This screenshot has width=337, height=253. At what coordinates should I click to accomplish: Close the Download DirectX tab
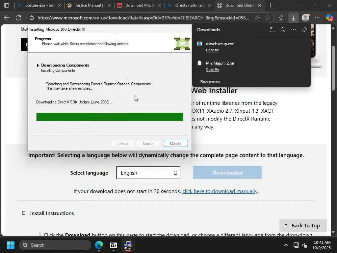[259, 5]
